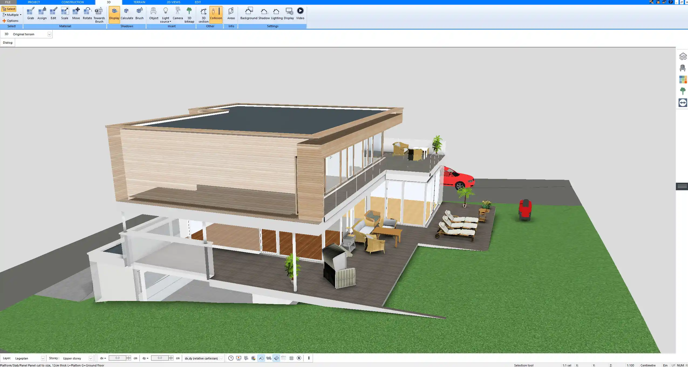Switch to the TERRAIN ribbon tab

139,2
